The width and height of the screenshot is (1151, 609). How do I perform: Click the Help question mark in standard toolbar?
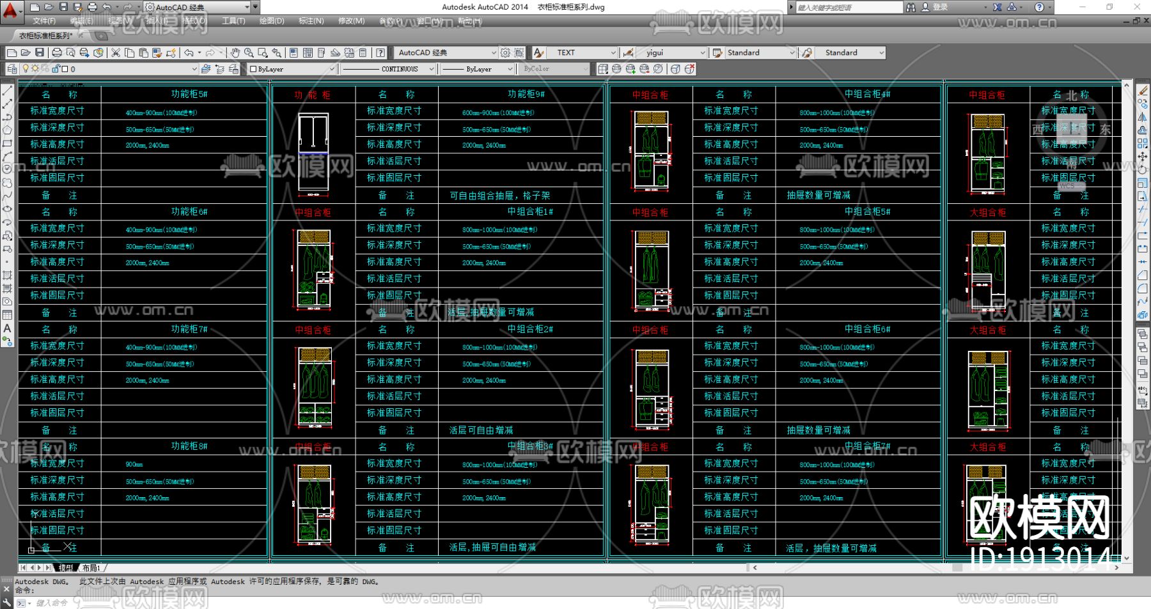click(x=380, y=52)
